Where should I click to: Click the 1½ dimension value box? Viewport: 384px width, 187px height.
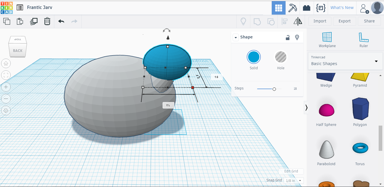pyautogui.click(x=168, y=105)
